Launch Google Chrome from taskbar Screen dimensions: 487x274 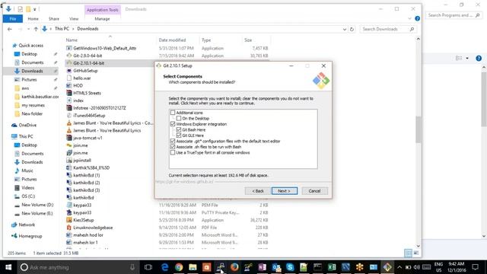[179, 267]
